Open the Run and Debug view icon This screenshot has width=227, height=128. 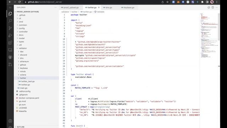click(x=10, y=36)
